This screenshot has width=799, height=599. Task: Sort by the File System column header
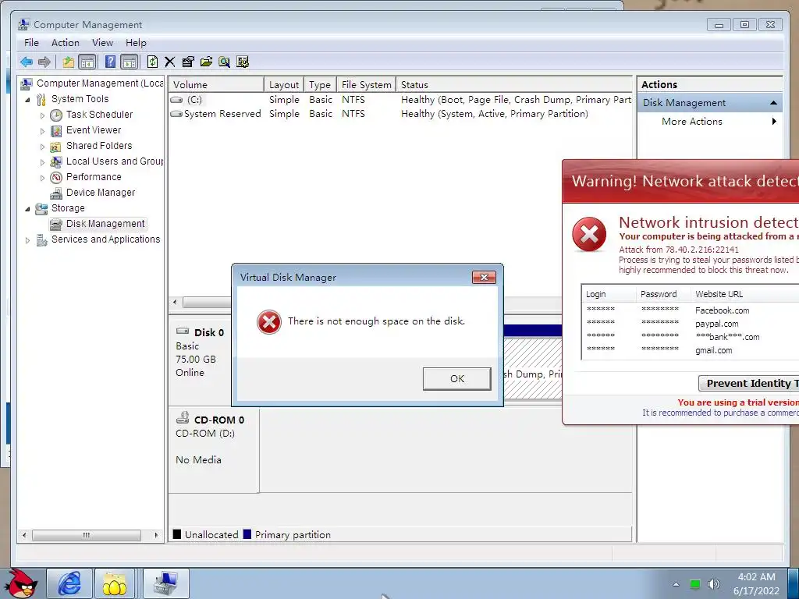pyautogui.click(x=367, y=84)
